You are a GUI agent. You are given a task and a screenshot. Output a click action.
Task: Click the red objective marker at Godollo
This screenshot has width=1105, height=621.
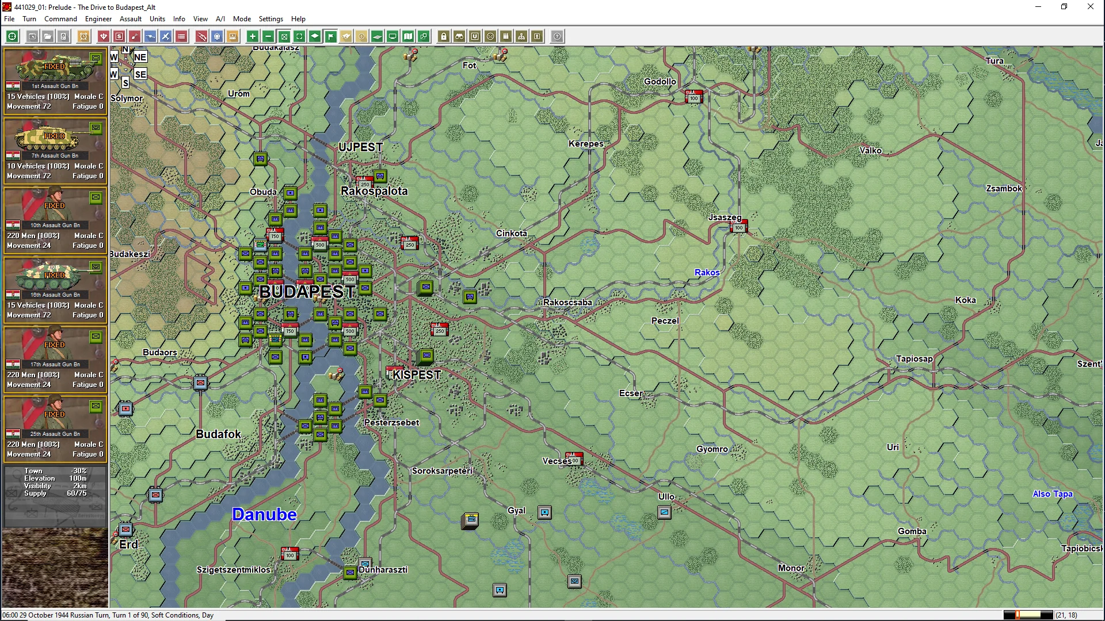pos(694,97)
